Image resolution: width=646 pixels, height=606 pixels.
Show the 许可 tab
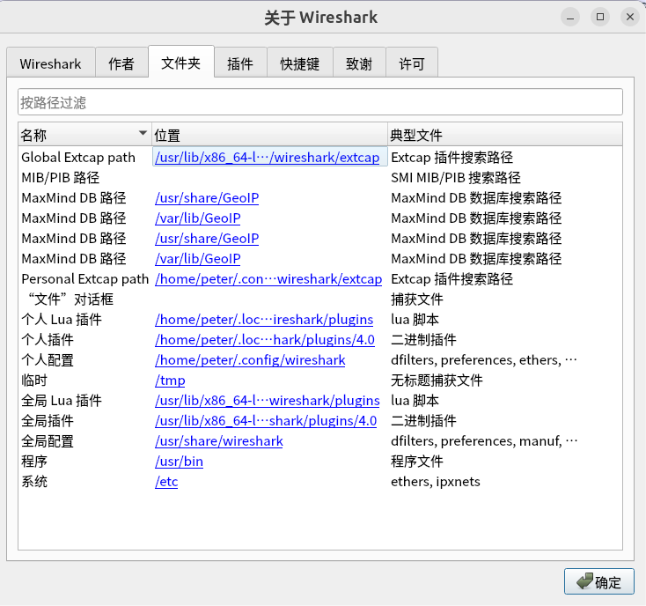(x=411, y=63)
